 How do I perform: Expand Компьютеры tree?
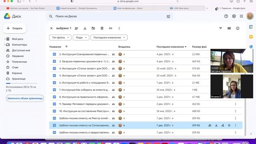(5, 45)
